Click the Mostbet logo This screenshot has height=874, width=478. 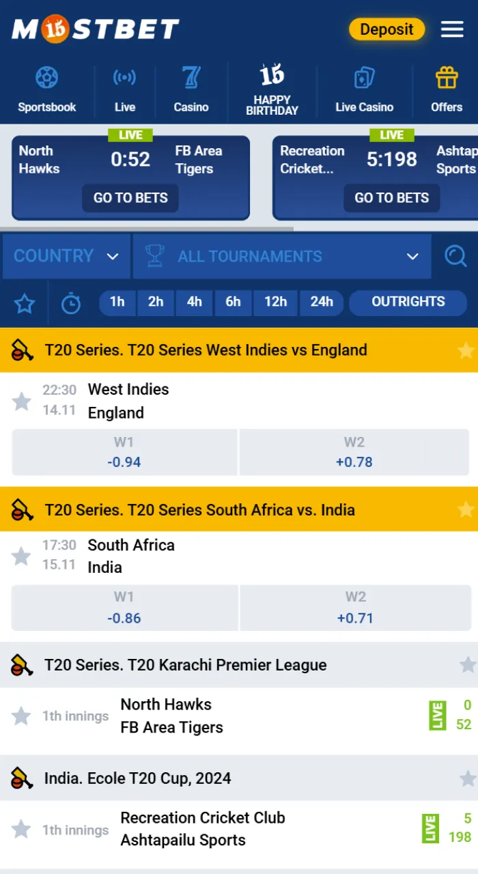click(x=94, y=29)
